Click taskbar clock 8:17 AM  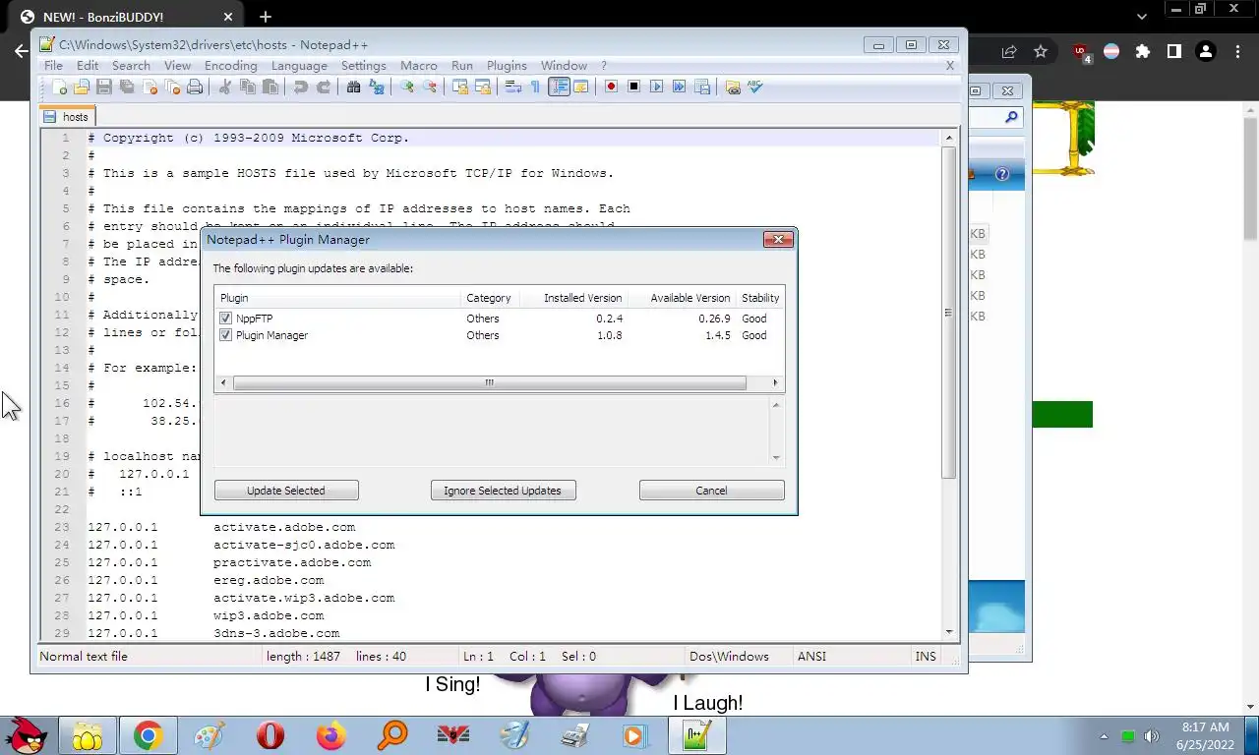pyautogui.click(x=1205, y=727)
